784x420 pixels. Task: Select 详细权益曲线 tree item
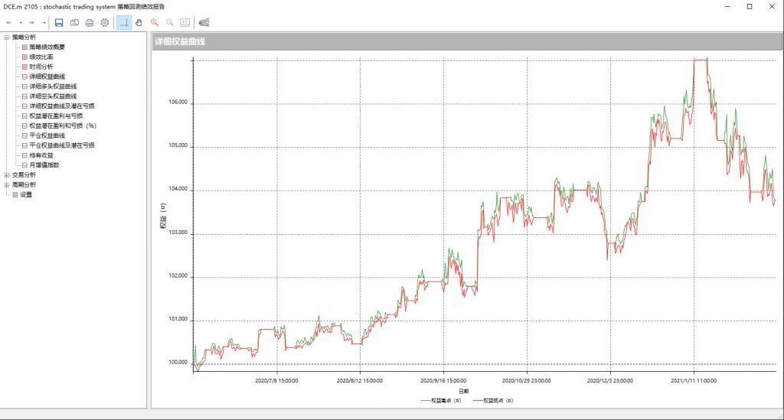pos(47,77)
